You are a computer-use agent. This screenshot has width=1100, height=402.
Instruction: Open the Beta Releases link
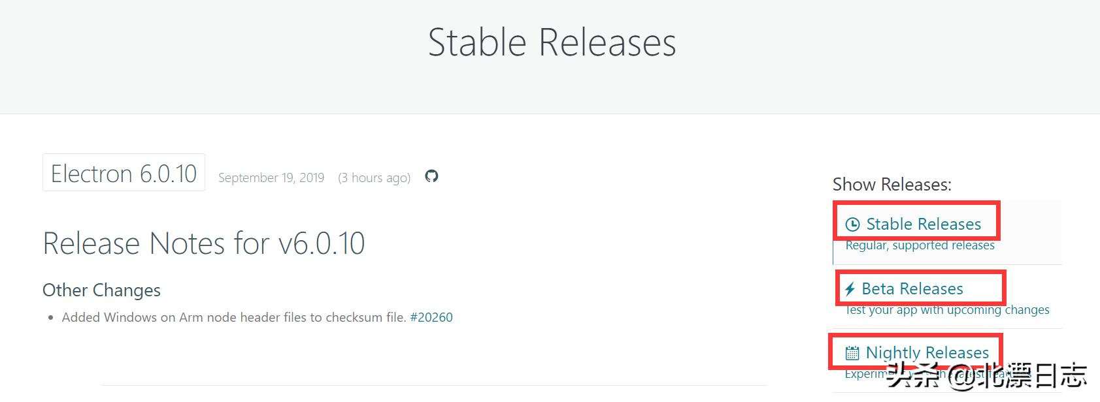(x=912, y=288)
